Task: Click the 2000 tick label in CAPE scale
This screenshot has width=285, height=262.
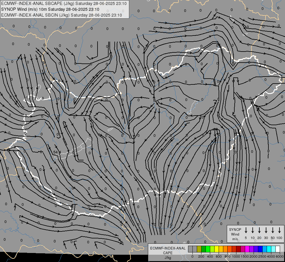Action: click(x=254, y=256)
